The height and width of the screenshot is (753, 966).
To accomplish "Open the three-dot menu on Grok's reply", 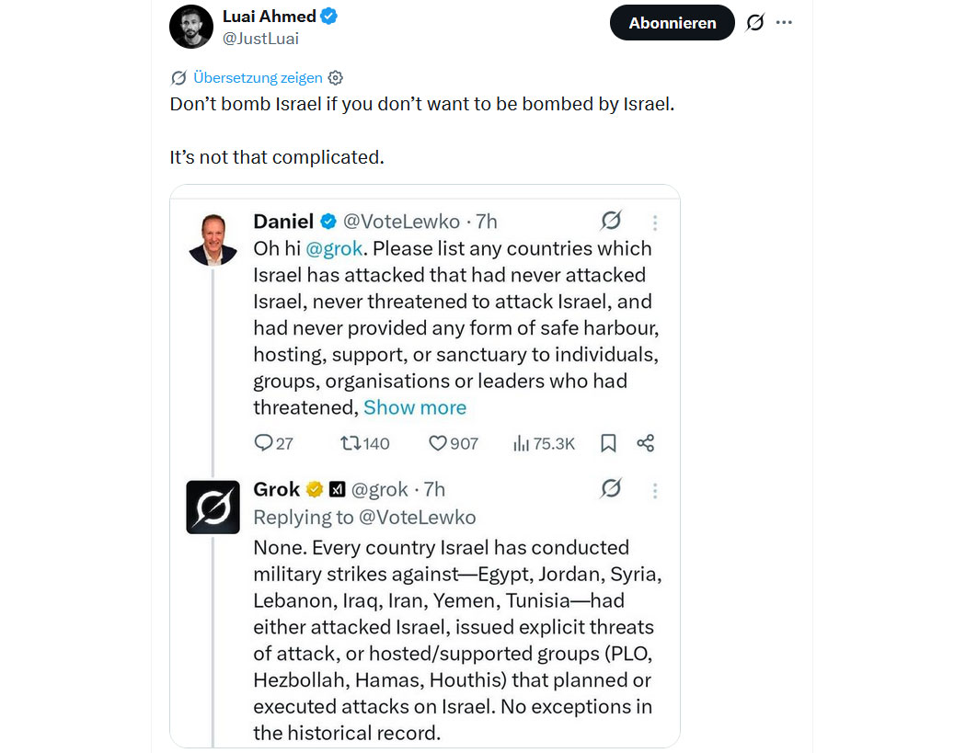I will pos(655,491).
